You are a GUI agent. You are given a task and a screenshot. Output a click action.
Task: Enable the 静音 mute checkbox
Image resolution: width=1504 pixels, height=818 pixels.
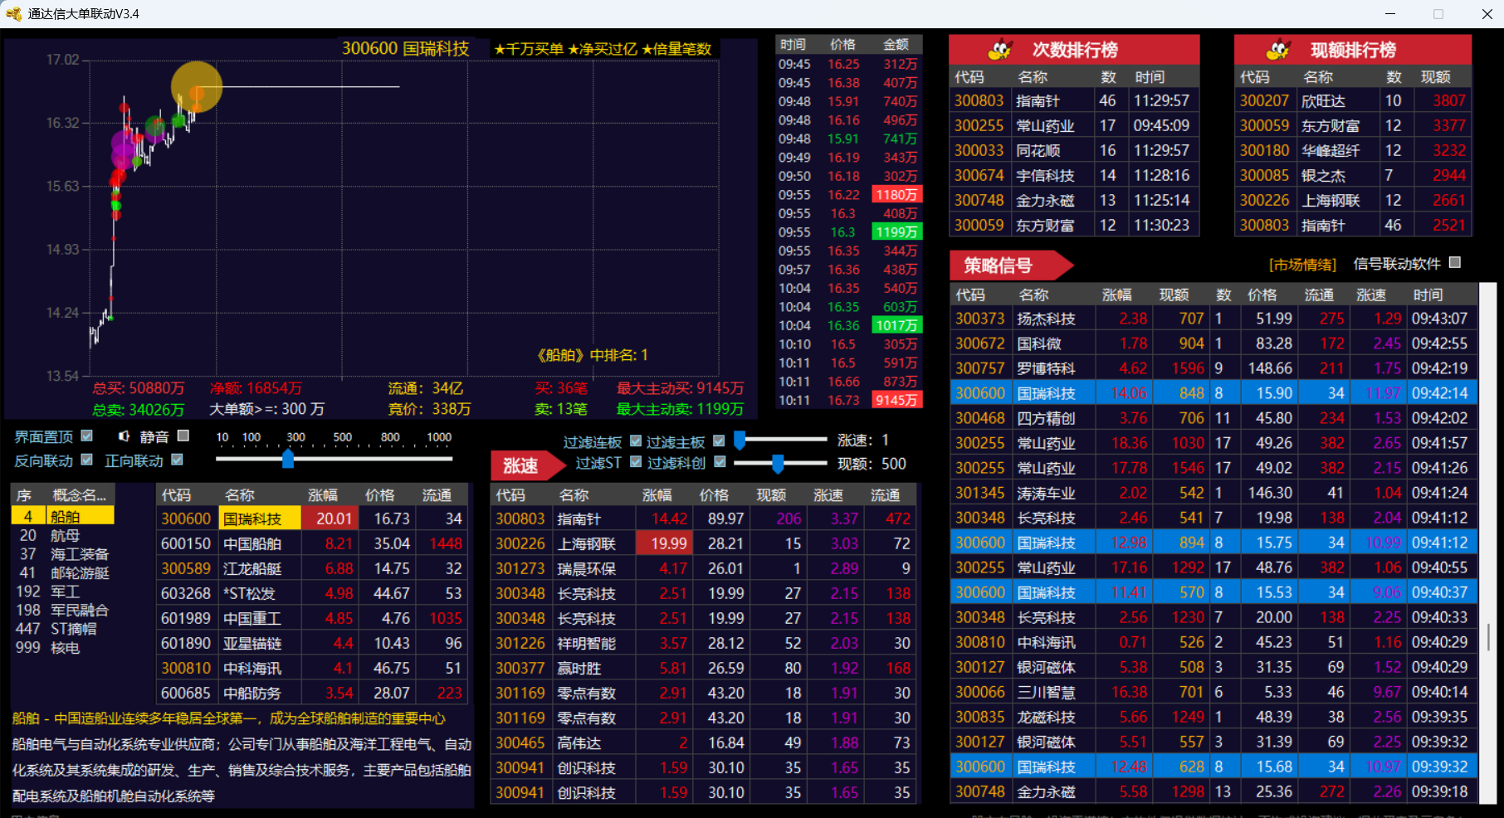pyautogui.click(x=183, y=436)
